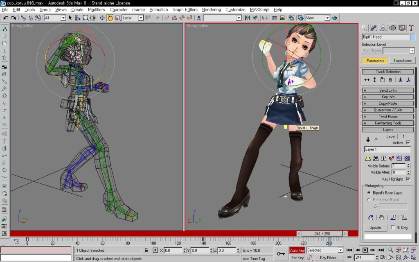
Task: Click the Body Vertical track icon
Action: (x=375, y=80)
